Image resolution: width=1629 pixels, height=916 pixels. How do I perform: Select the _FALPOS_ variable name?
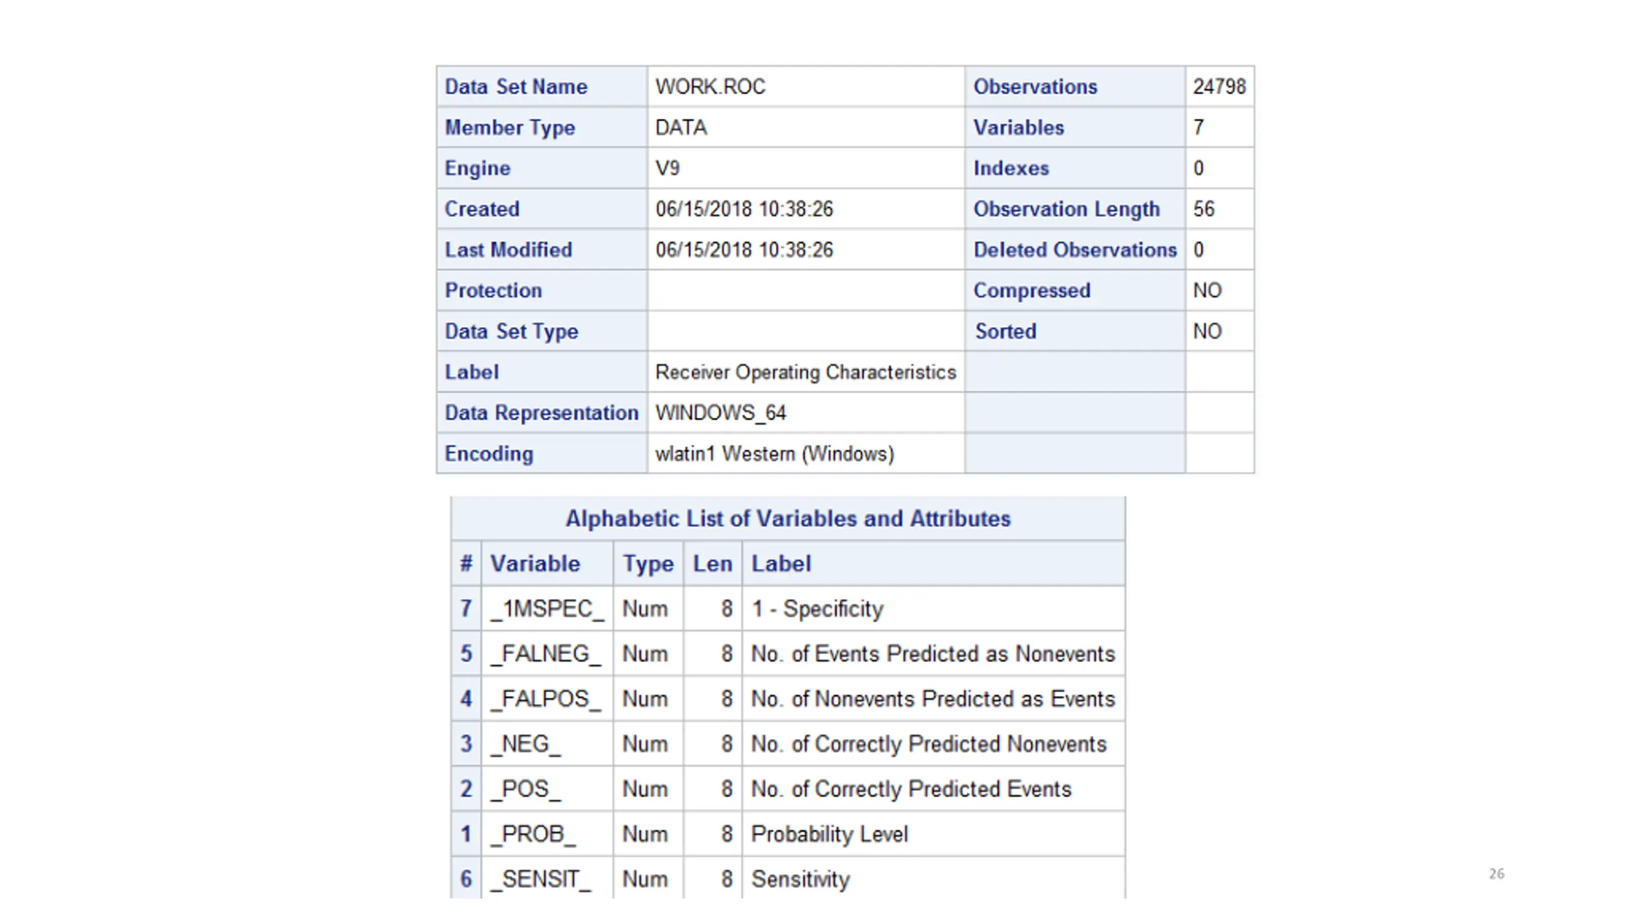coord(545,699)
